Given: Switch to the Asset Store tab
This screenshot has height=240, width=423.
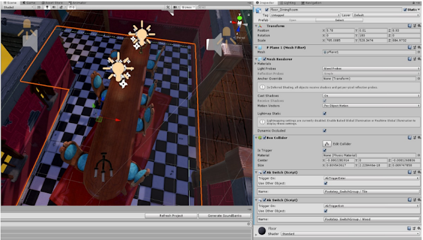Looking at the screenshot, I should [x=52, y=3].
